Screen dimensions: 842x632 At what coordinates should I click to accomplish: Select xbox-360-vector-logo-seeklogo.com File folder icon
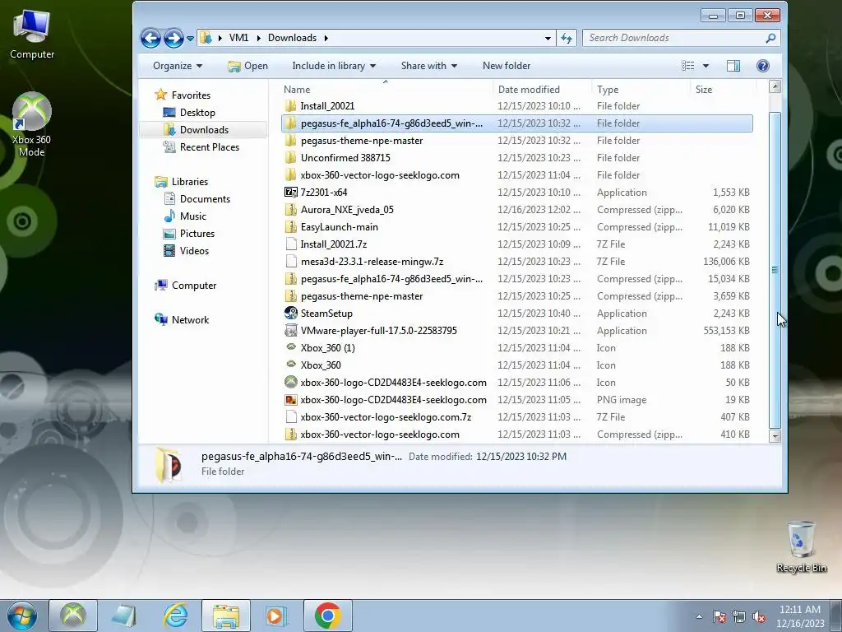[x=290, y=175]
